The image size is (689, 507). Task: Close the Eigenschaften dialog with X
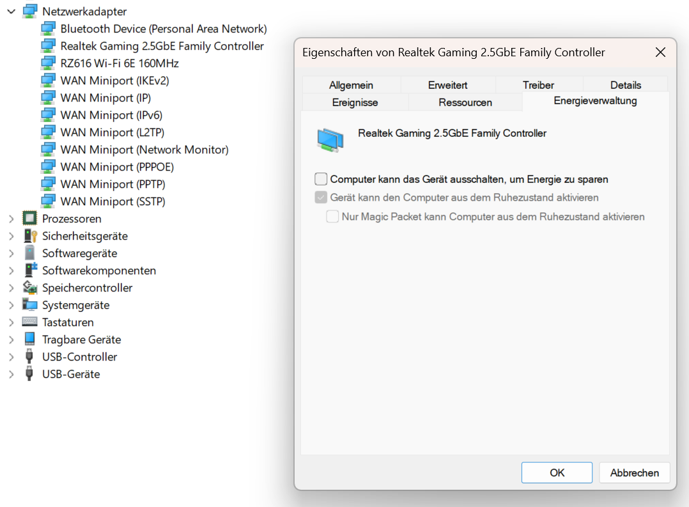[660, 52]
